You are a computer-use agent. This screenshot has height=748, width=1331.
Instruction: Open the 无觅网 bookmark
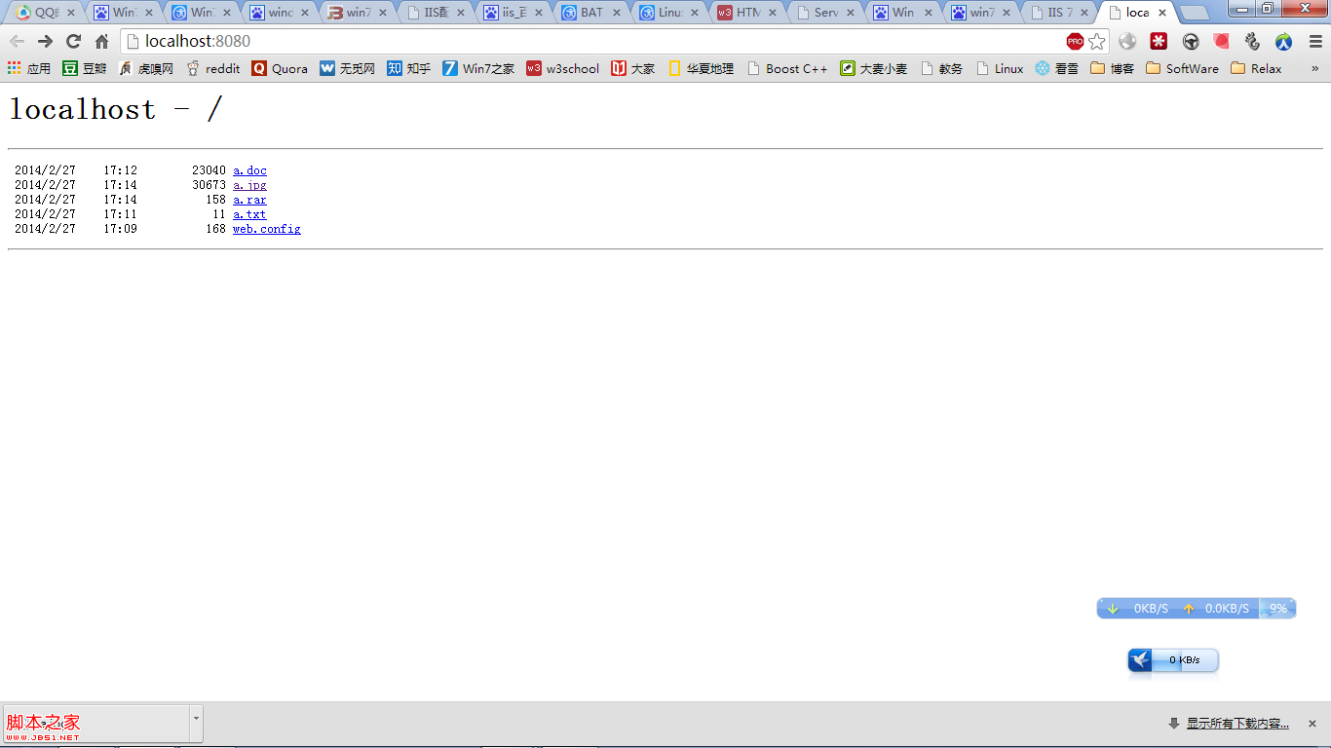pyautogui.click(x=348, y=68)
